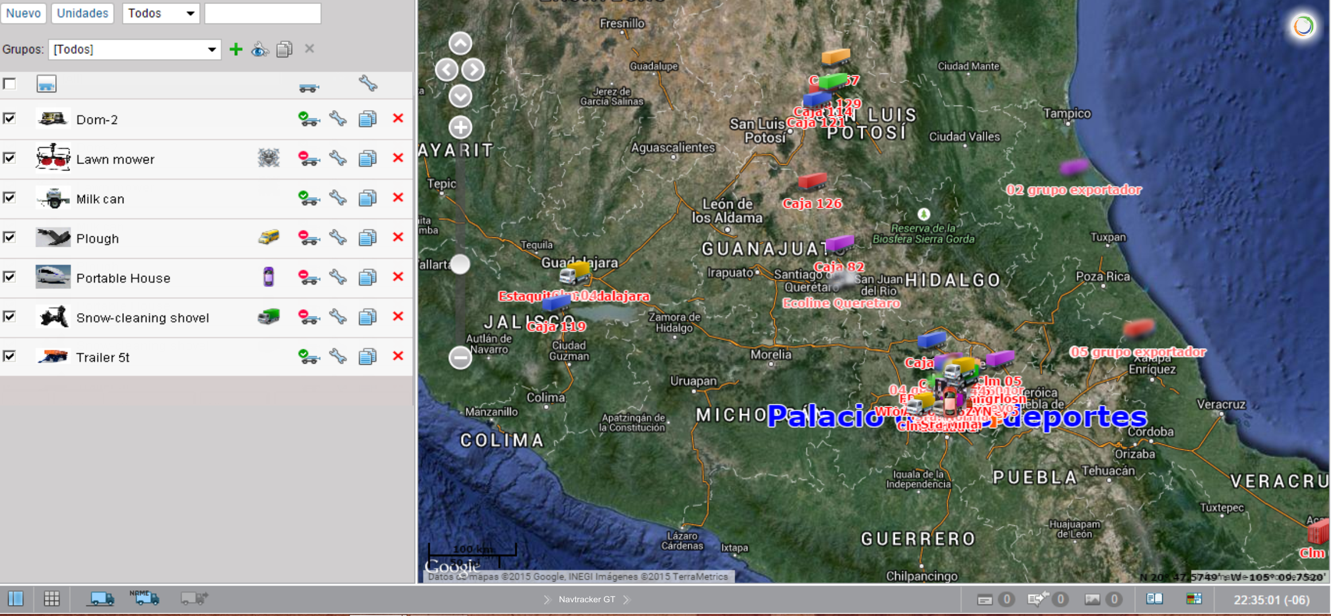The height and width of the screenshot is (616, 1331).
Task: Expand the arrow right of Navtracker GT
Action: point(627,599)
